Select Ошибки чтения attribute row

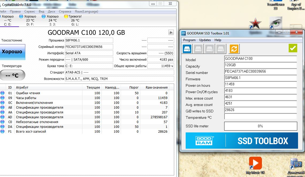[x=85, y=93]
